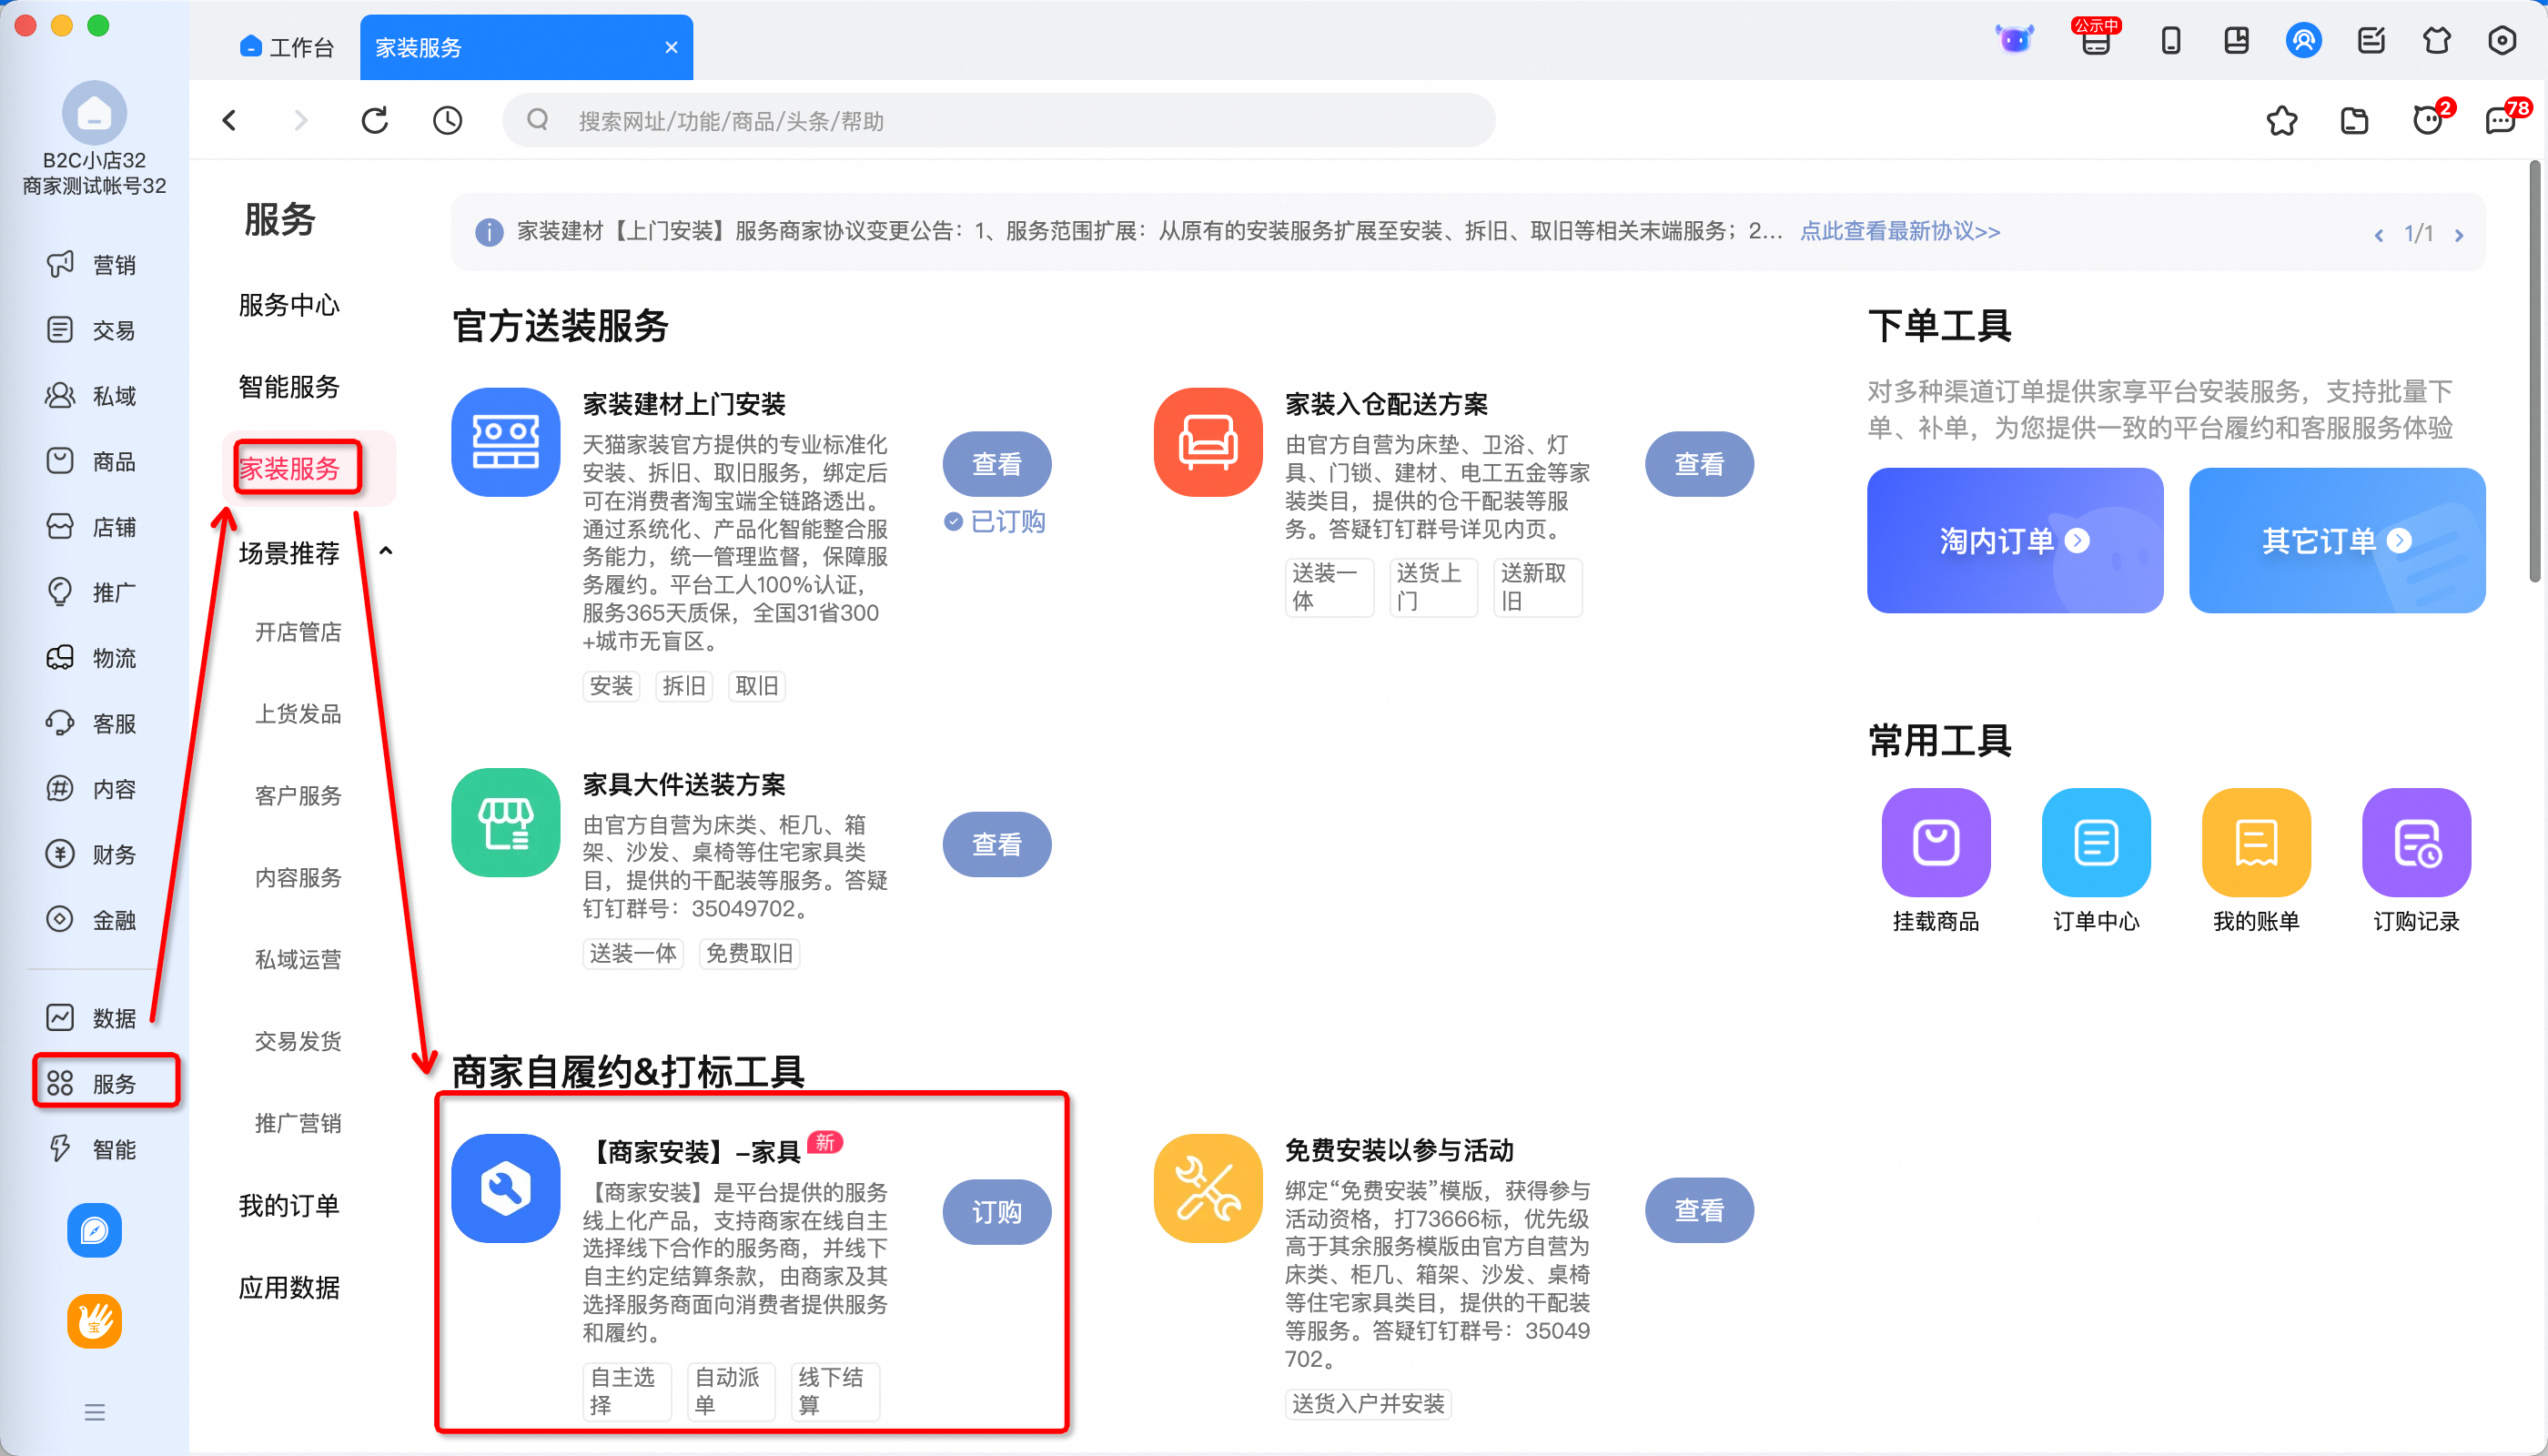Viewport: 2548px width, 1456px height.
Task: Click the shop avatar icon
Action: tap(94, 112)
